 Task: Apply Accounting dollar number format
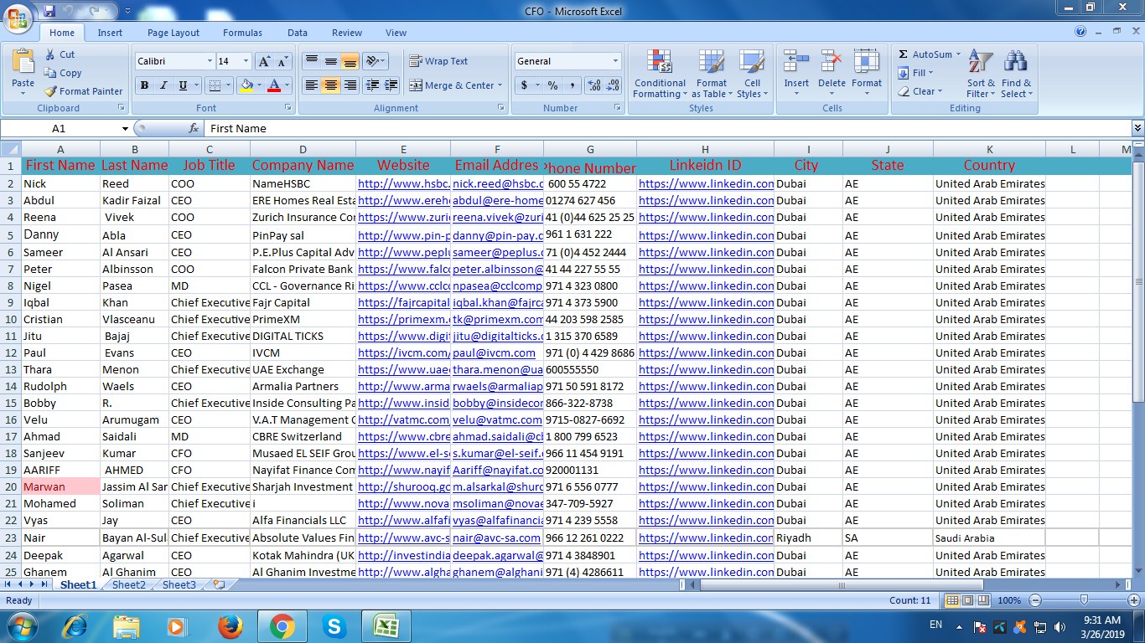tap(525, 85)
